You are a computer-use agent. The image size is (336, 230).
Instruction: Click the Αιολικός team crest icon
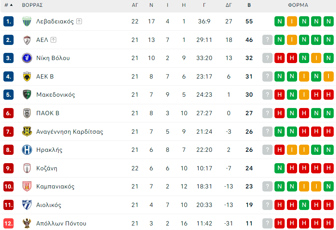(27, 205)
